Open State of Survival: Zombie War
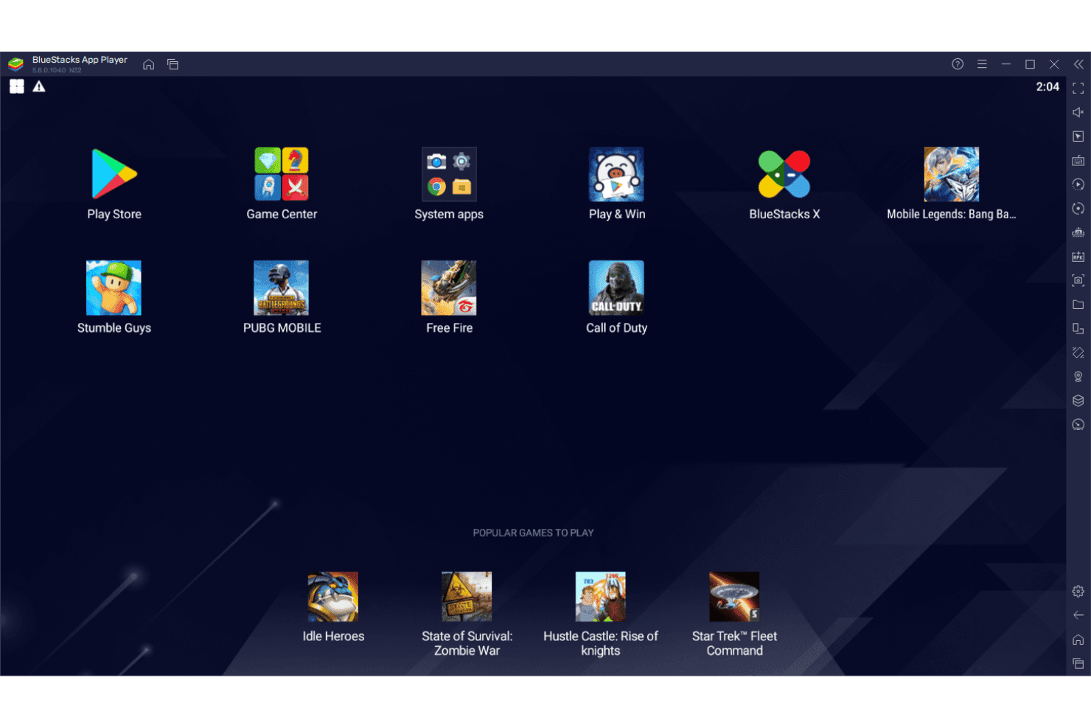This screenshot has width=1091, height=728. pos(467,597)
